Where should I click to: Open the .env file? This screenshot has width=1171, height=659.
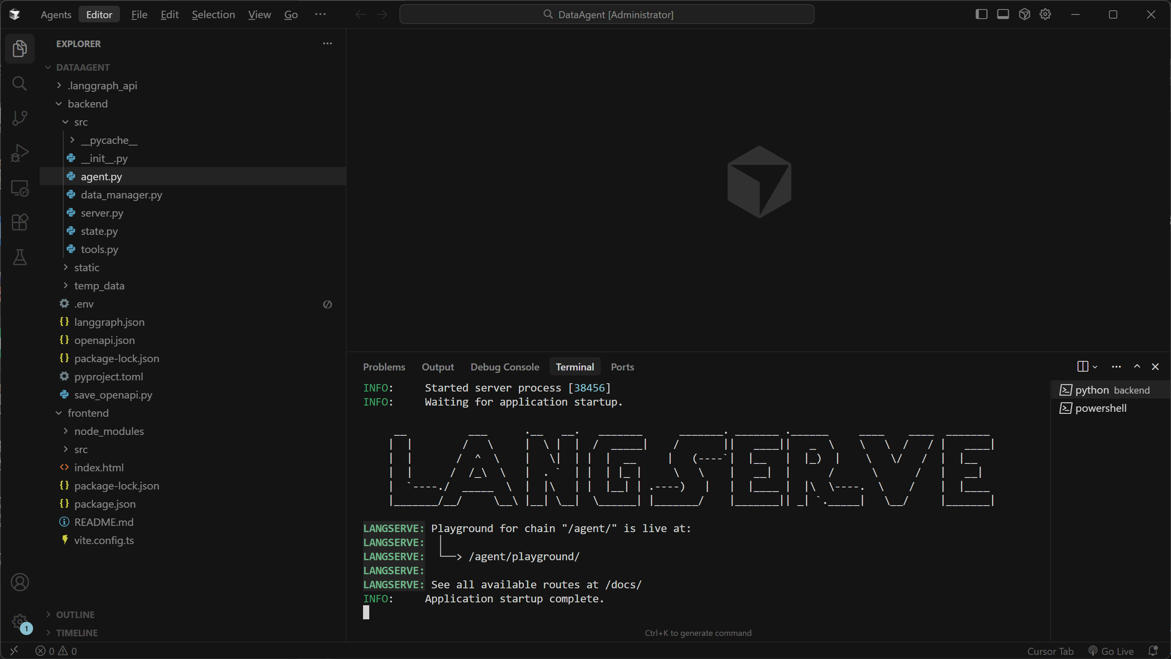(x=193, y=303)
